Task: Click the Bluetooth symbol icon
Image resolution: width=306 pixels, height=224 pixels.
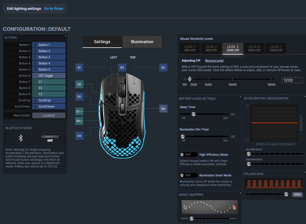Action: [x=20, y=138]
